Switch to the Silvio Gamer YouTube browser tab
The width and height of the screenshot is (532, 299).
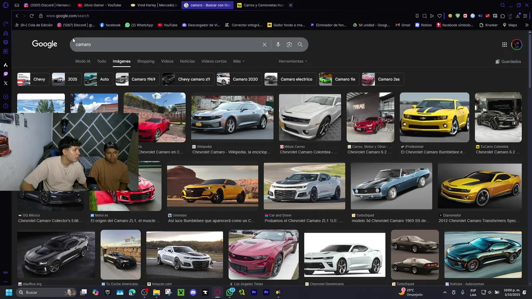(x=100, y=5)
